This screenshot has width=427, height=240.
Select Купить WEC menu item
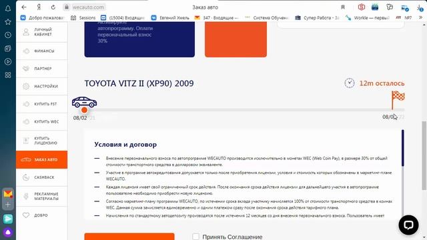[41, 121]
